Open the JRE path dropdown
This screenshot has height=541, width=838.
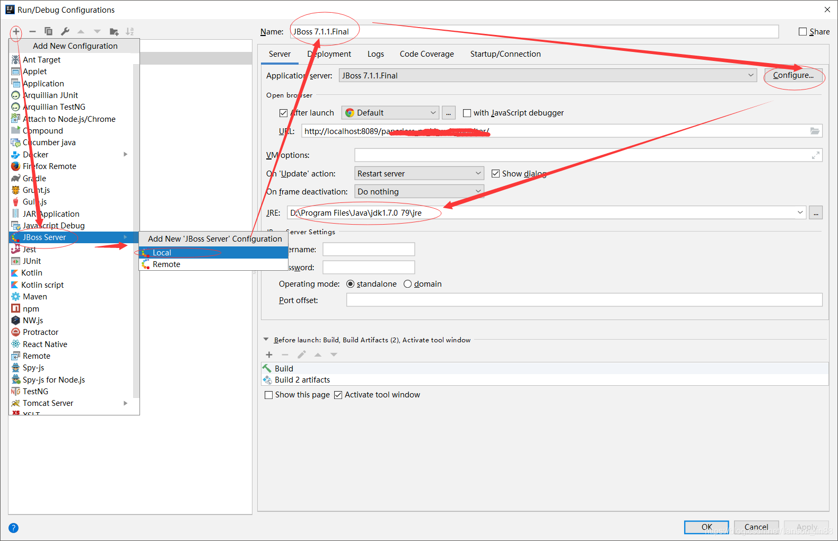coord(800,212)
